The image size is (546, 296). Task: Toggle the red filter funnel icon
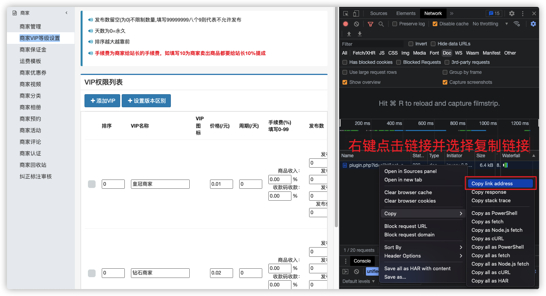[371, 24]
